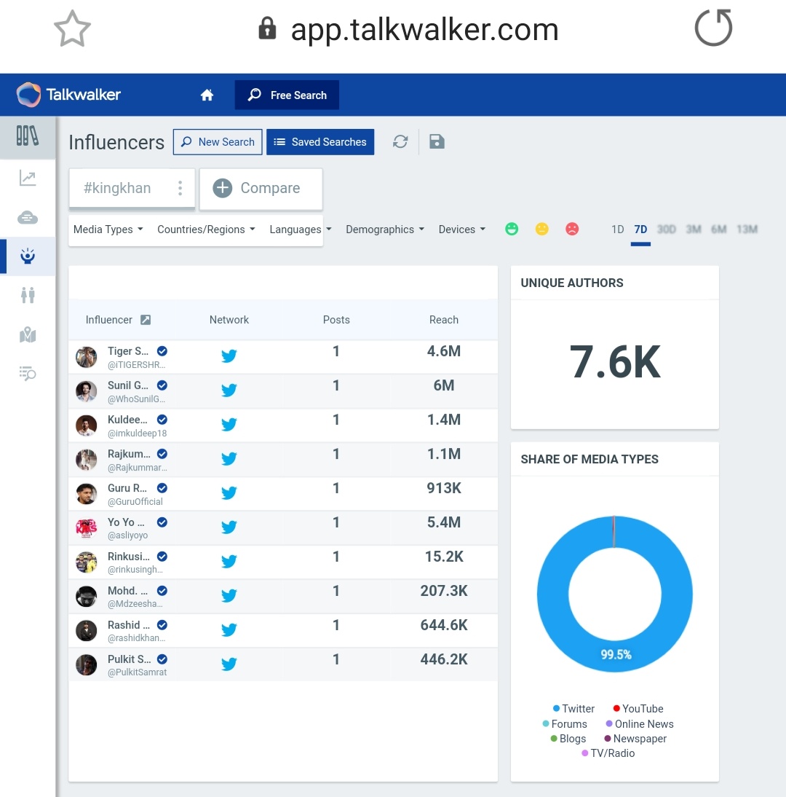Reload the page with the refresh icon
Viewport: 786px width, 797px height.
tap(713, 28)
